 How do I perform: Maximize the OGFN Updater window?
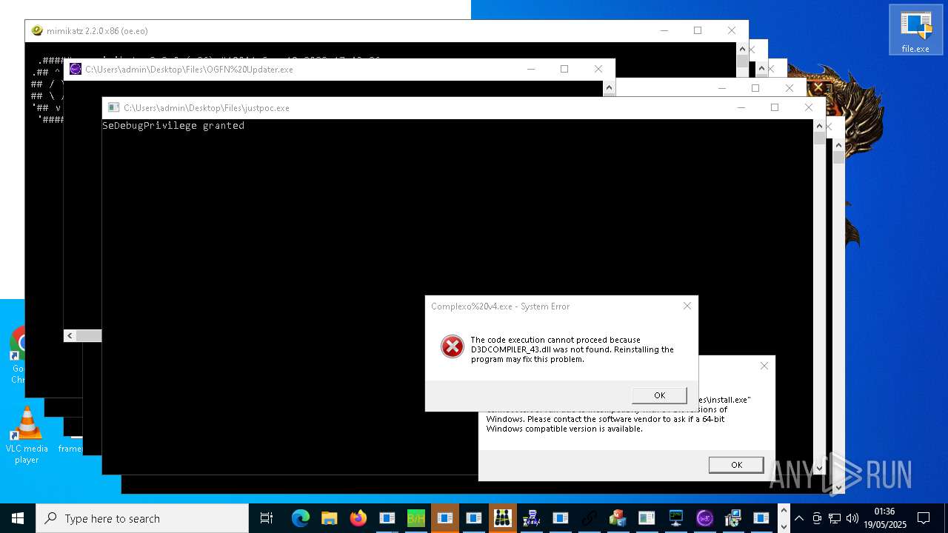pos(564,69)
